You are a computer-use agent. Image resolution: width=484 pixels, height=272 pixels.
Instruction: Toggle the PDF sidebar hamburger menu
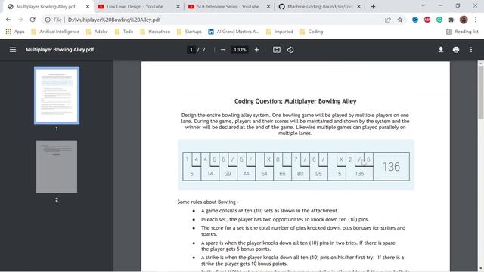click(13, 50)
